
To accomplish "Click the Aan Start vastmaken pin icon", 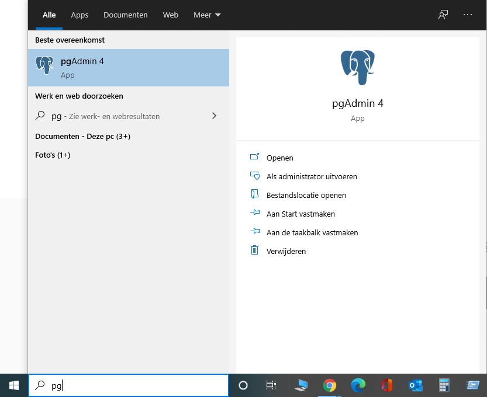I will (254, 214).
